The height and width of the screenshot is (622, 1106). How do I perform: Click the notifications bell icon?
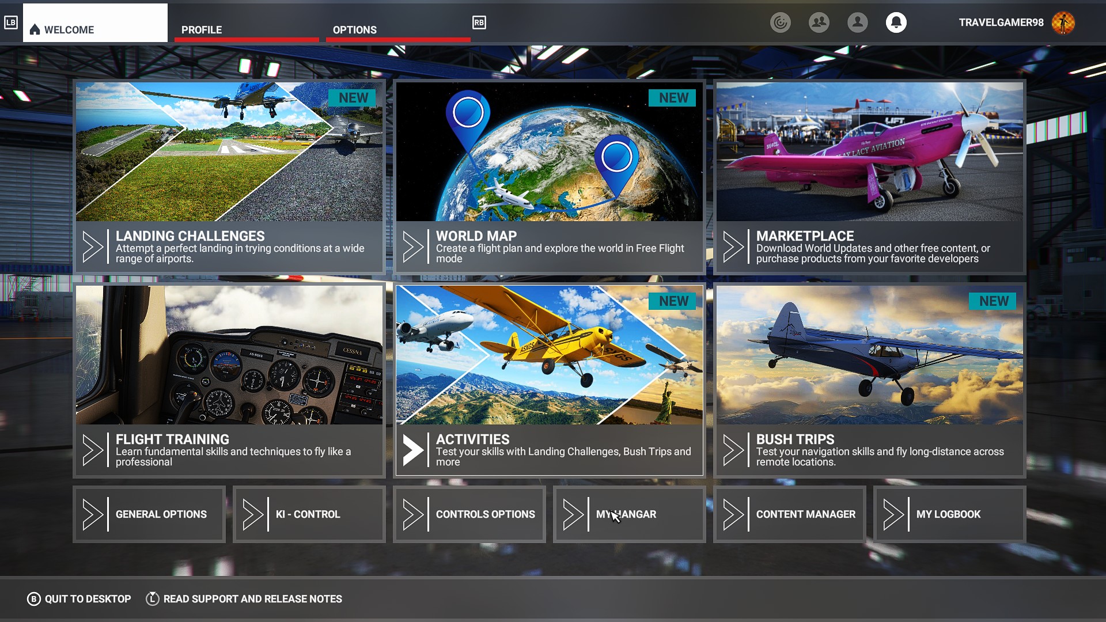896,22
